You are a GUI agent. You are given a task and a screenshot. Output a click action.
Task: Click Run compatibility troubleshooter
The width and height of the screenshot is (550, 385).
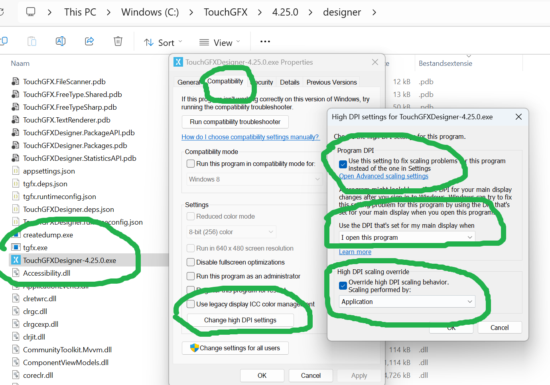pyautogui.click(x=235, y=122)
